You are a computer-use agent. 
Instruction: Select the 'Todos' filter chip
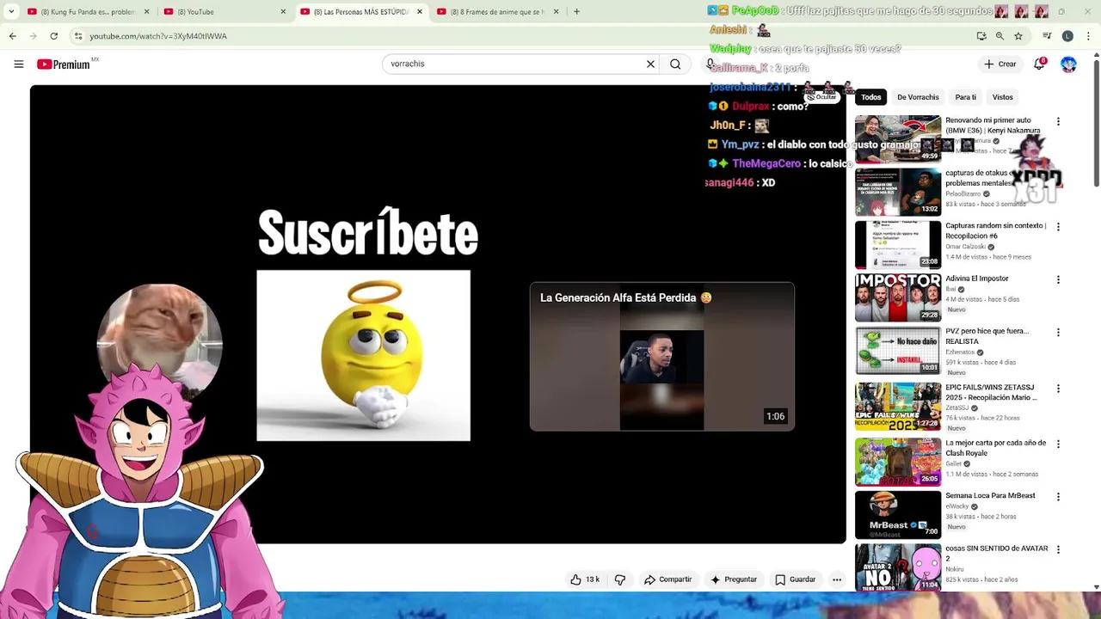coord(870,97)
